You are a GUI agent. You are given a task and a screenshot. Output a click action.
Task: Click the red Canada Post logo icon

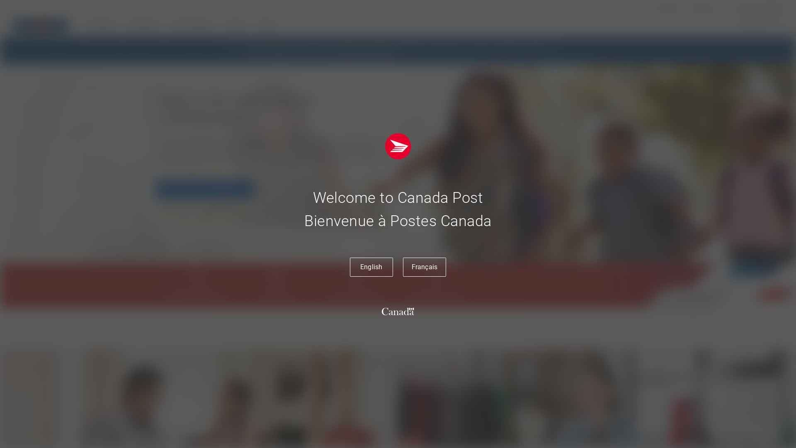398,146
